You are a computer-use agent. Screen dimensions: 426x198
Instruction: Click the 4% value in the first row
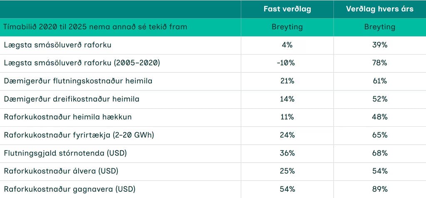(x=287, y=45)
